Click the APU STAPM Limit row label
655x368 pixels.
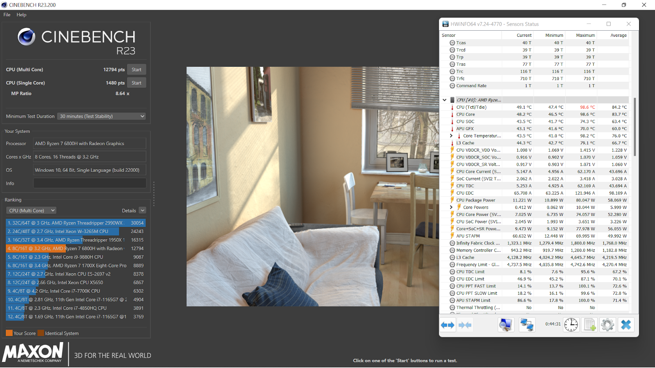tap(473, 300)
